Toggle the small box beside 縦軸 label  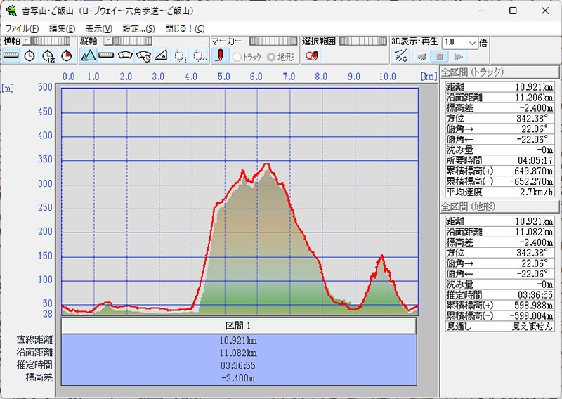click(x=109, y=41)
